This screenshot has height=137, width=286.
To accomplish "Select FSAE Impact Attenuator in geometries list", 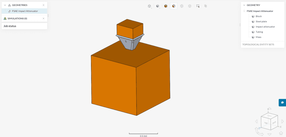I will tap(25, 11).
